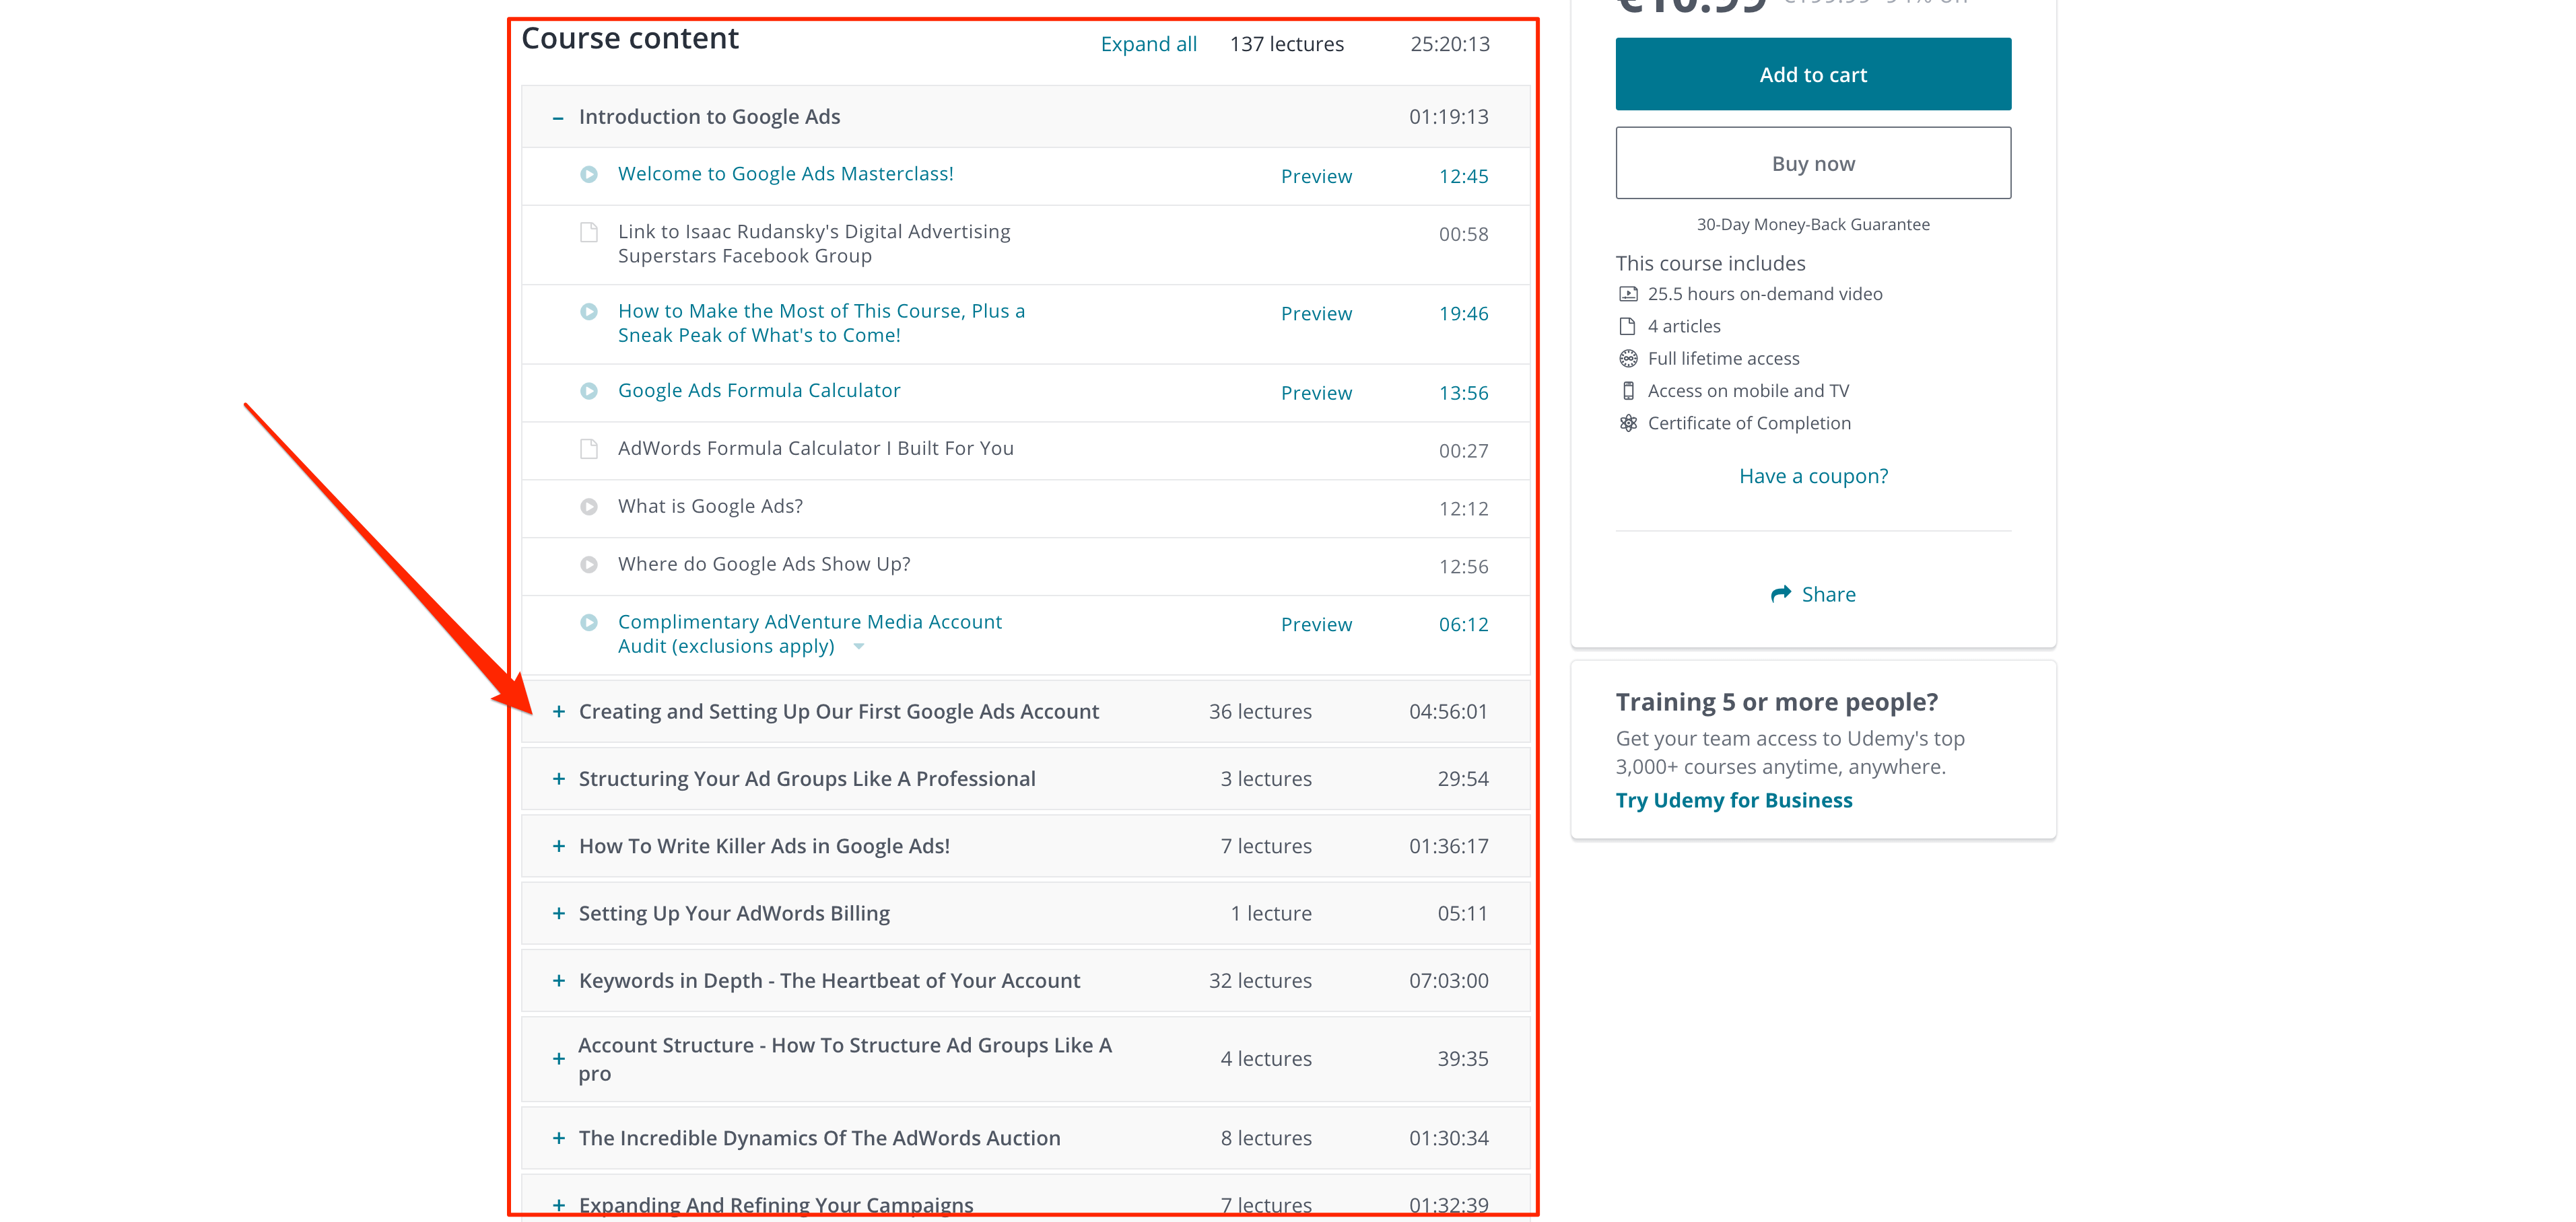Click Where do Google Ads Show Up? text

point(764,565)
